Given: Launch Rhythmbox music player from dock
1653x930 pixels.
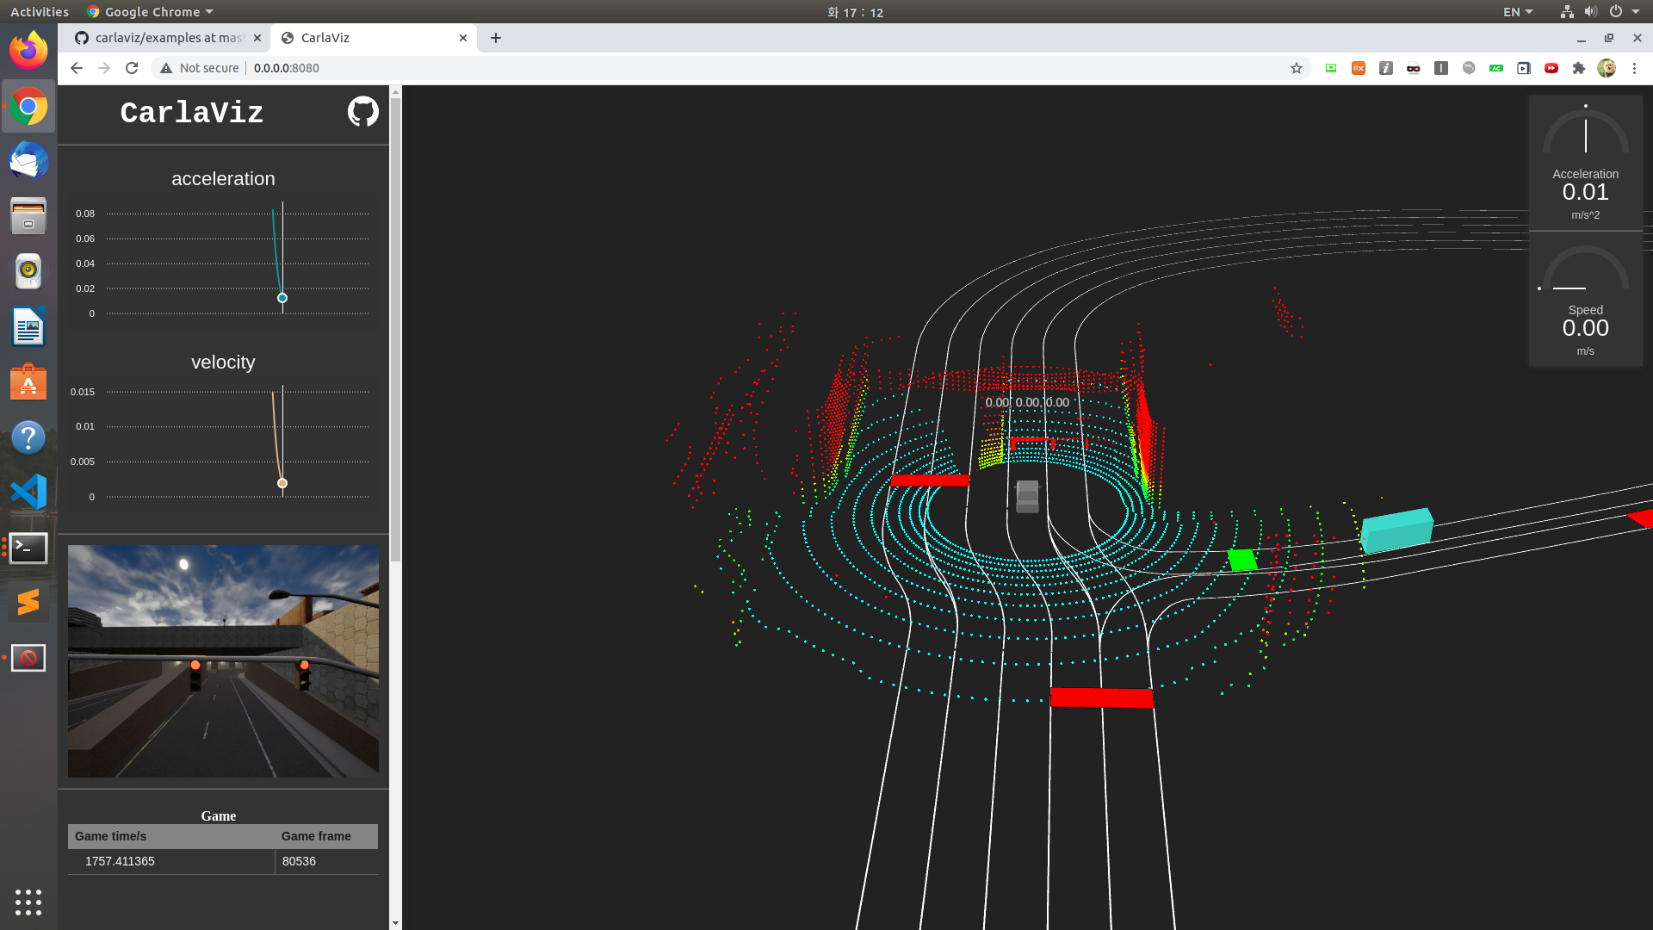Looking at the screenshot, I should click(28, 271).
